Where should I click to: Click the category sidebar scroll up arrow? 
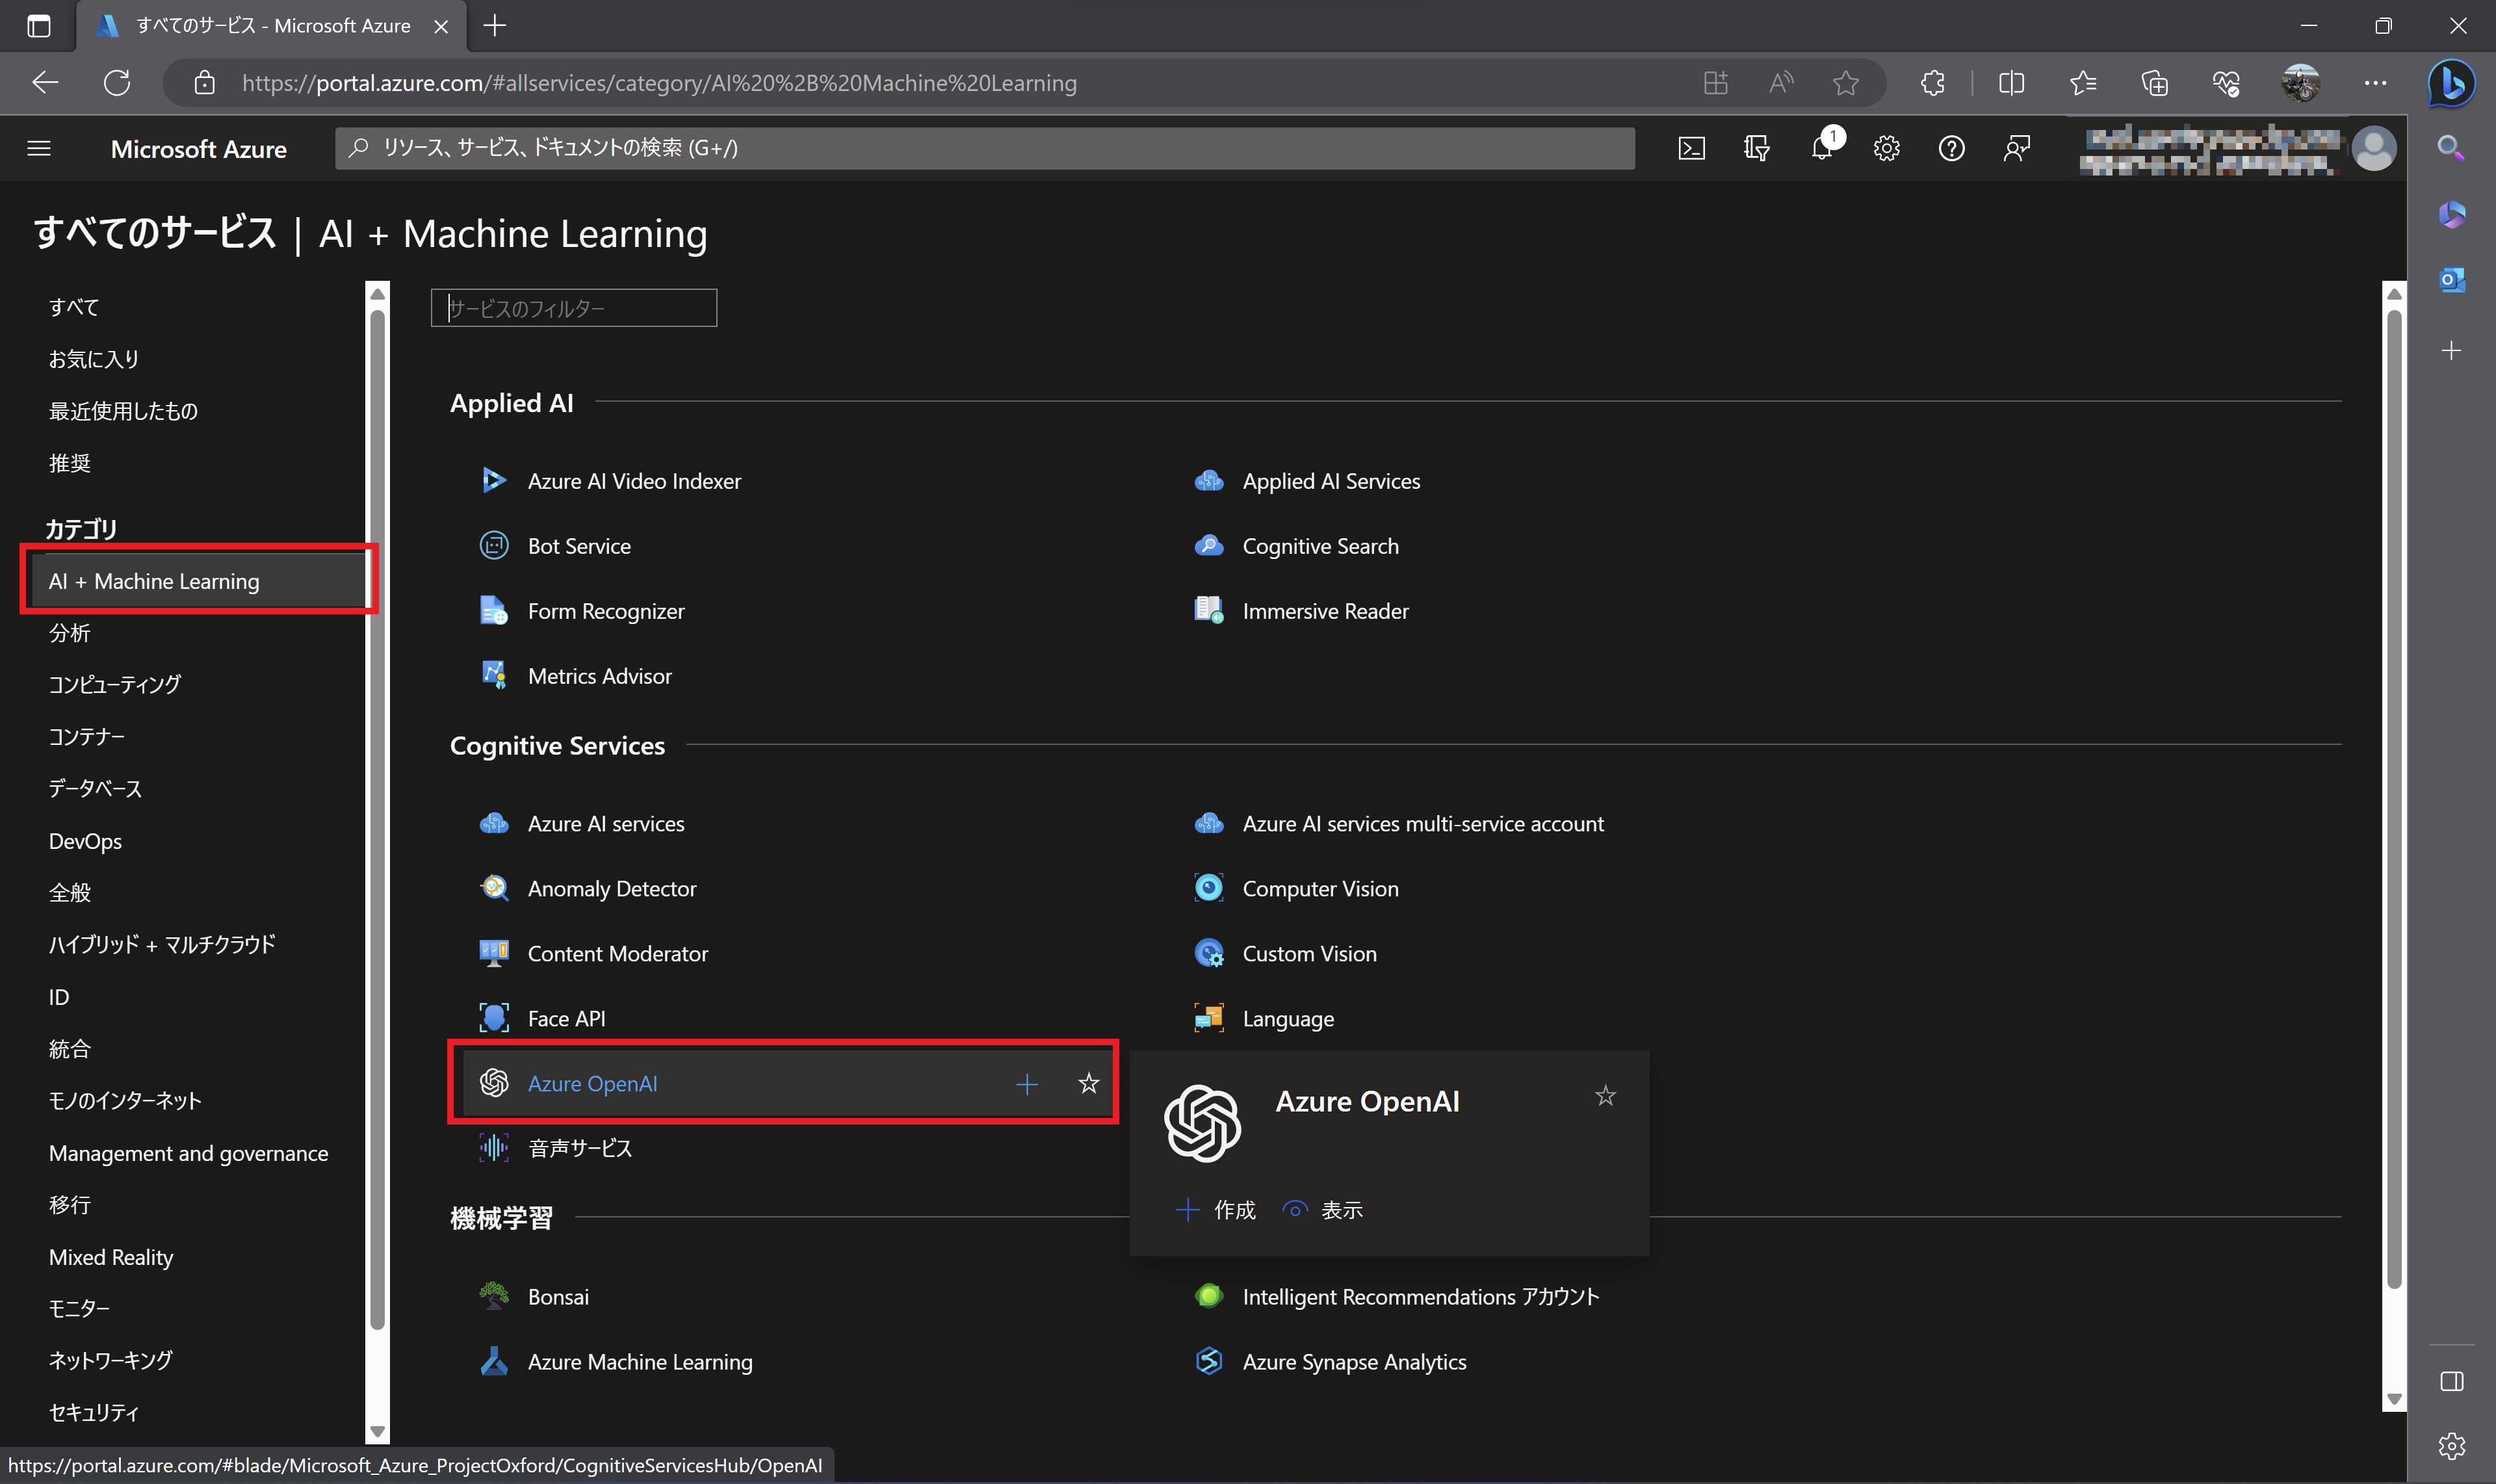coord(377,294)
